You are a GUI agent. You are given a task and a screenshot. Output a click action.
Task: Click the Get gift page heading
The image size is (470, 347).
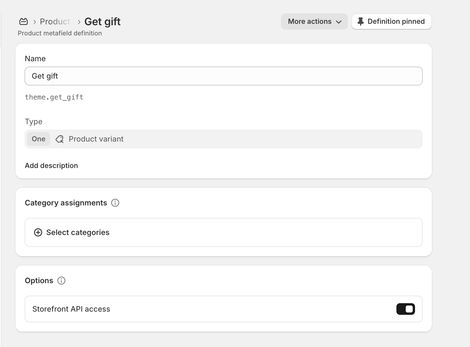tap(102, 21)
